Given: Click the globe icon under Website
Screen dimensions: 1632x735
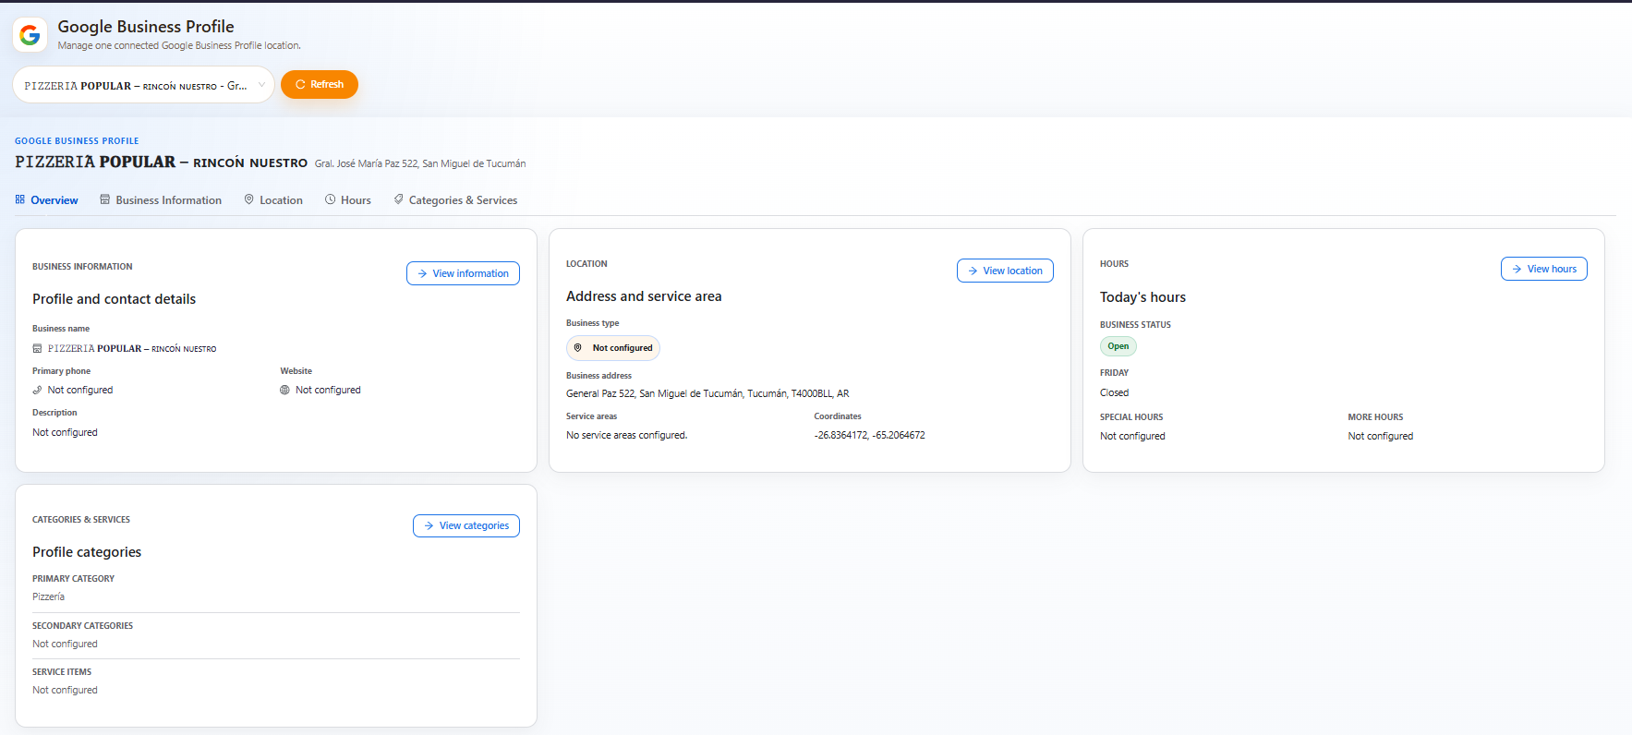Looking at the screenshot, I should click(285, 391).
